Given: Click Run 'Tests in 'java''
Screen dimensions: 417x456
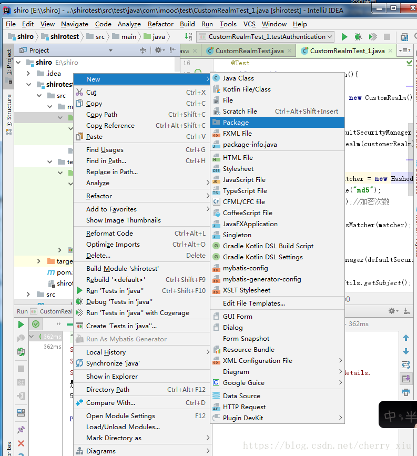Looking at the screenshot, I should (141, 290).
